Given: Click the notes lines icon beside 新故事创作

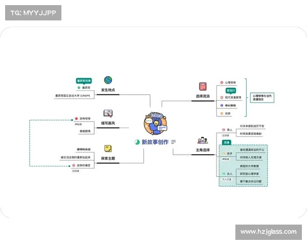Looking at the screenshot, I should [173, 141].
